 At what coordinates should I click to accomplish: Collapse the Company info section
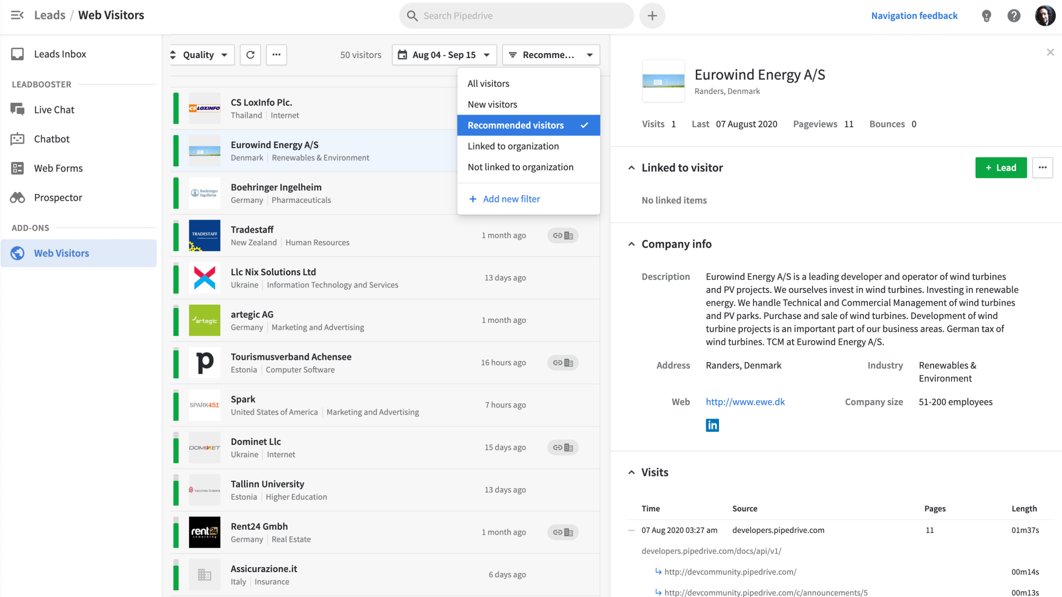tap(632, 244)
